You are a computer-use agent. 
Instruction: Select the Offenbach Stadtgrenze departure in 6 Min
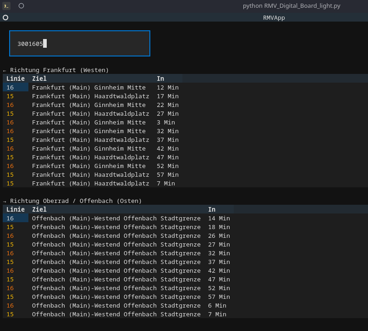click(x=116, y=306)
